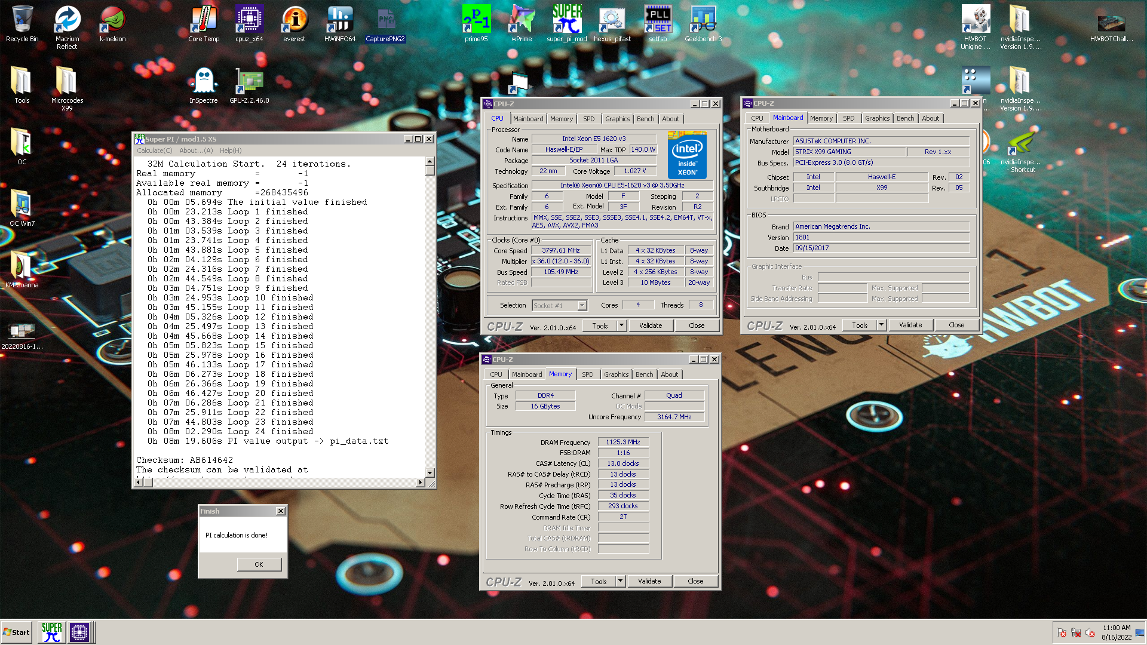Click the 1125.3 MHz DRAM frequency value
The width and height of the screenshot is (1147, 645).
(x=623, y=442)
